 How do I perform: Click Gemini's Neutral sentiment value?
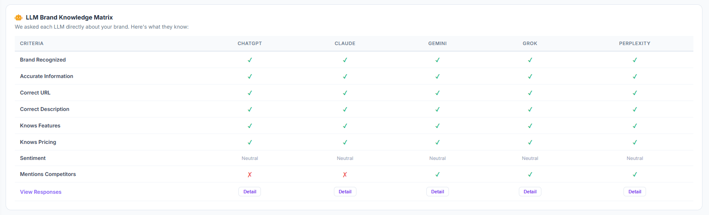point(438,158)
